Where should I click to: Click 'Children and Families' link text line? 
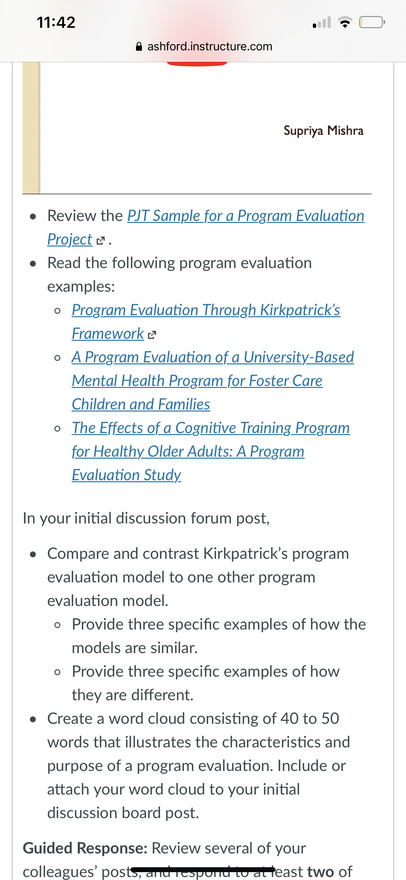point(141,404)
